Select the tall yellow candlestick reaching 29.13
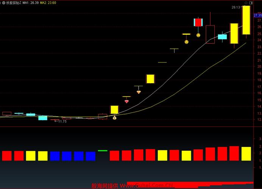The height and width of the screenshot is (189, 262). point(246,20)
